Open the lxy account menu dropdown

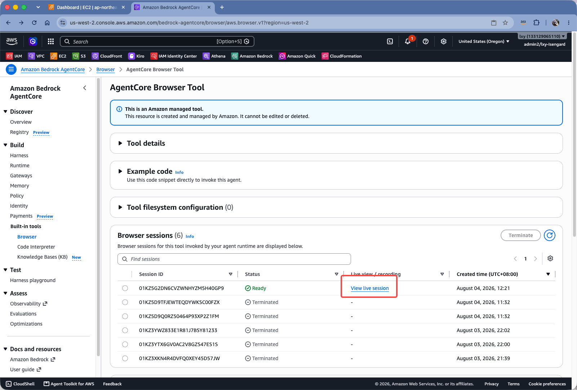click(x=542, y=36)
